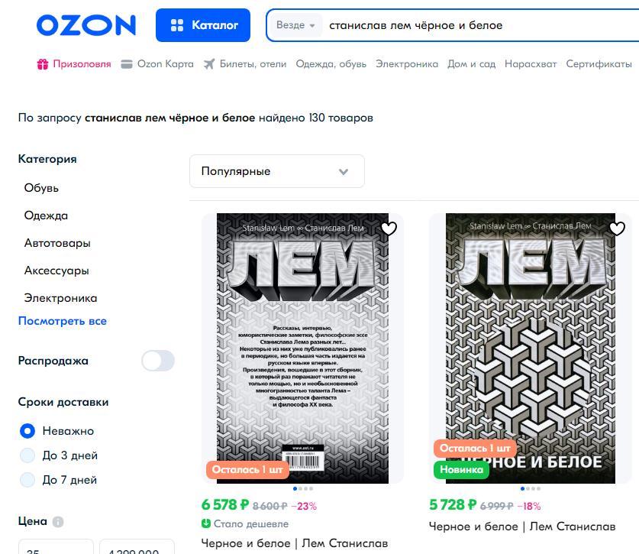Select the Неважно delivery option
Image resolution: width=639 pixels, height=554 pixels.
tap(27, 431)
